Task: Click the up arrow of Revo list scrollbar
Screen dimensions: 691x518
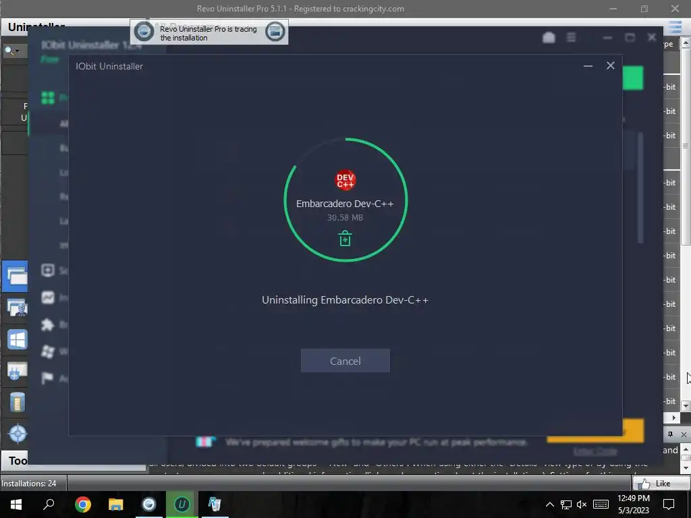Action: pyautogui.click(x=686, y=42)
